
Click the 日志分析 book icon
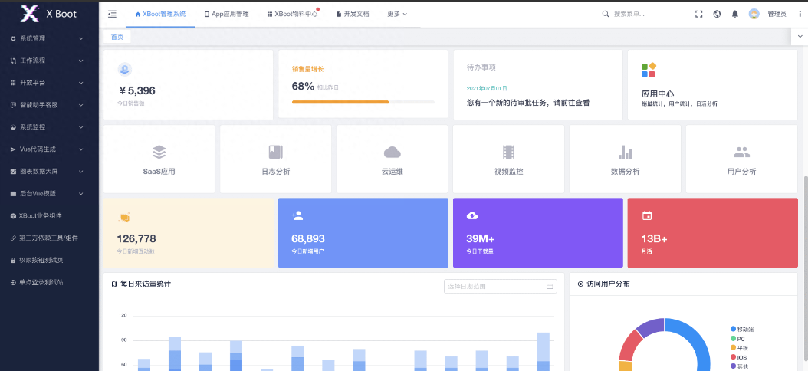pos(276,152)
